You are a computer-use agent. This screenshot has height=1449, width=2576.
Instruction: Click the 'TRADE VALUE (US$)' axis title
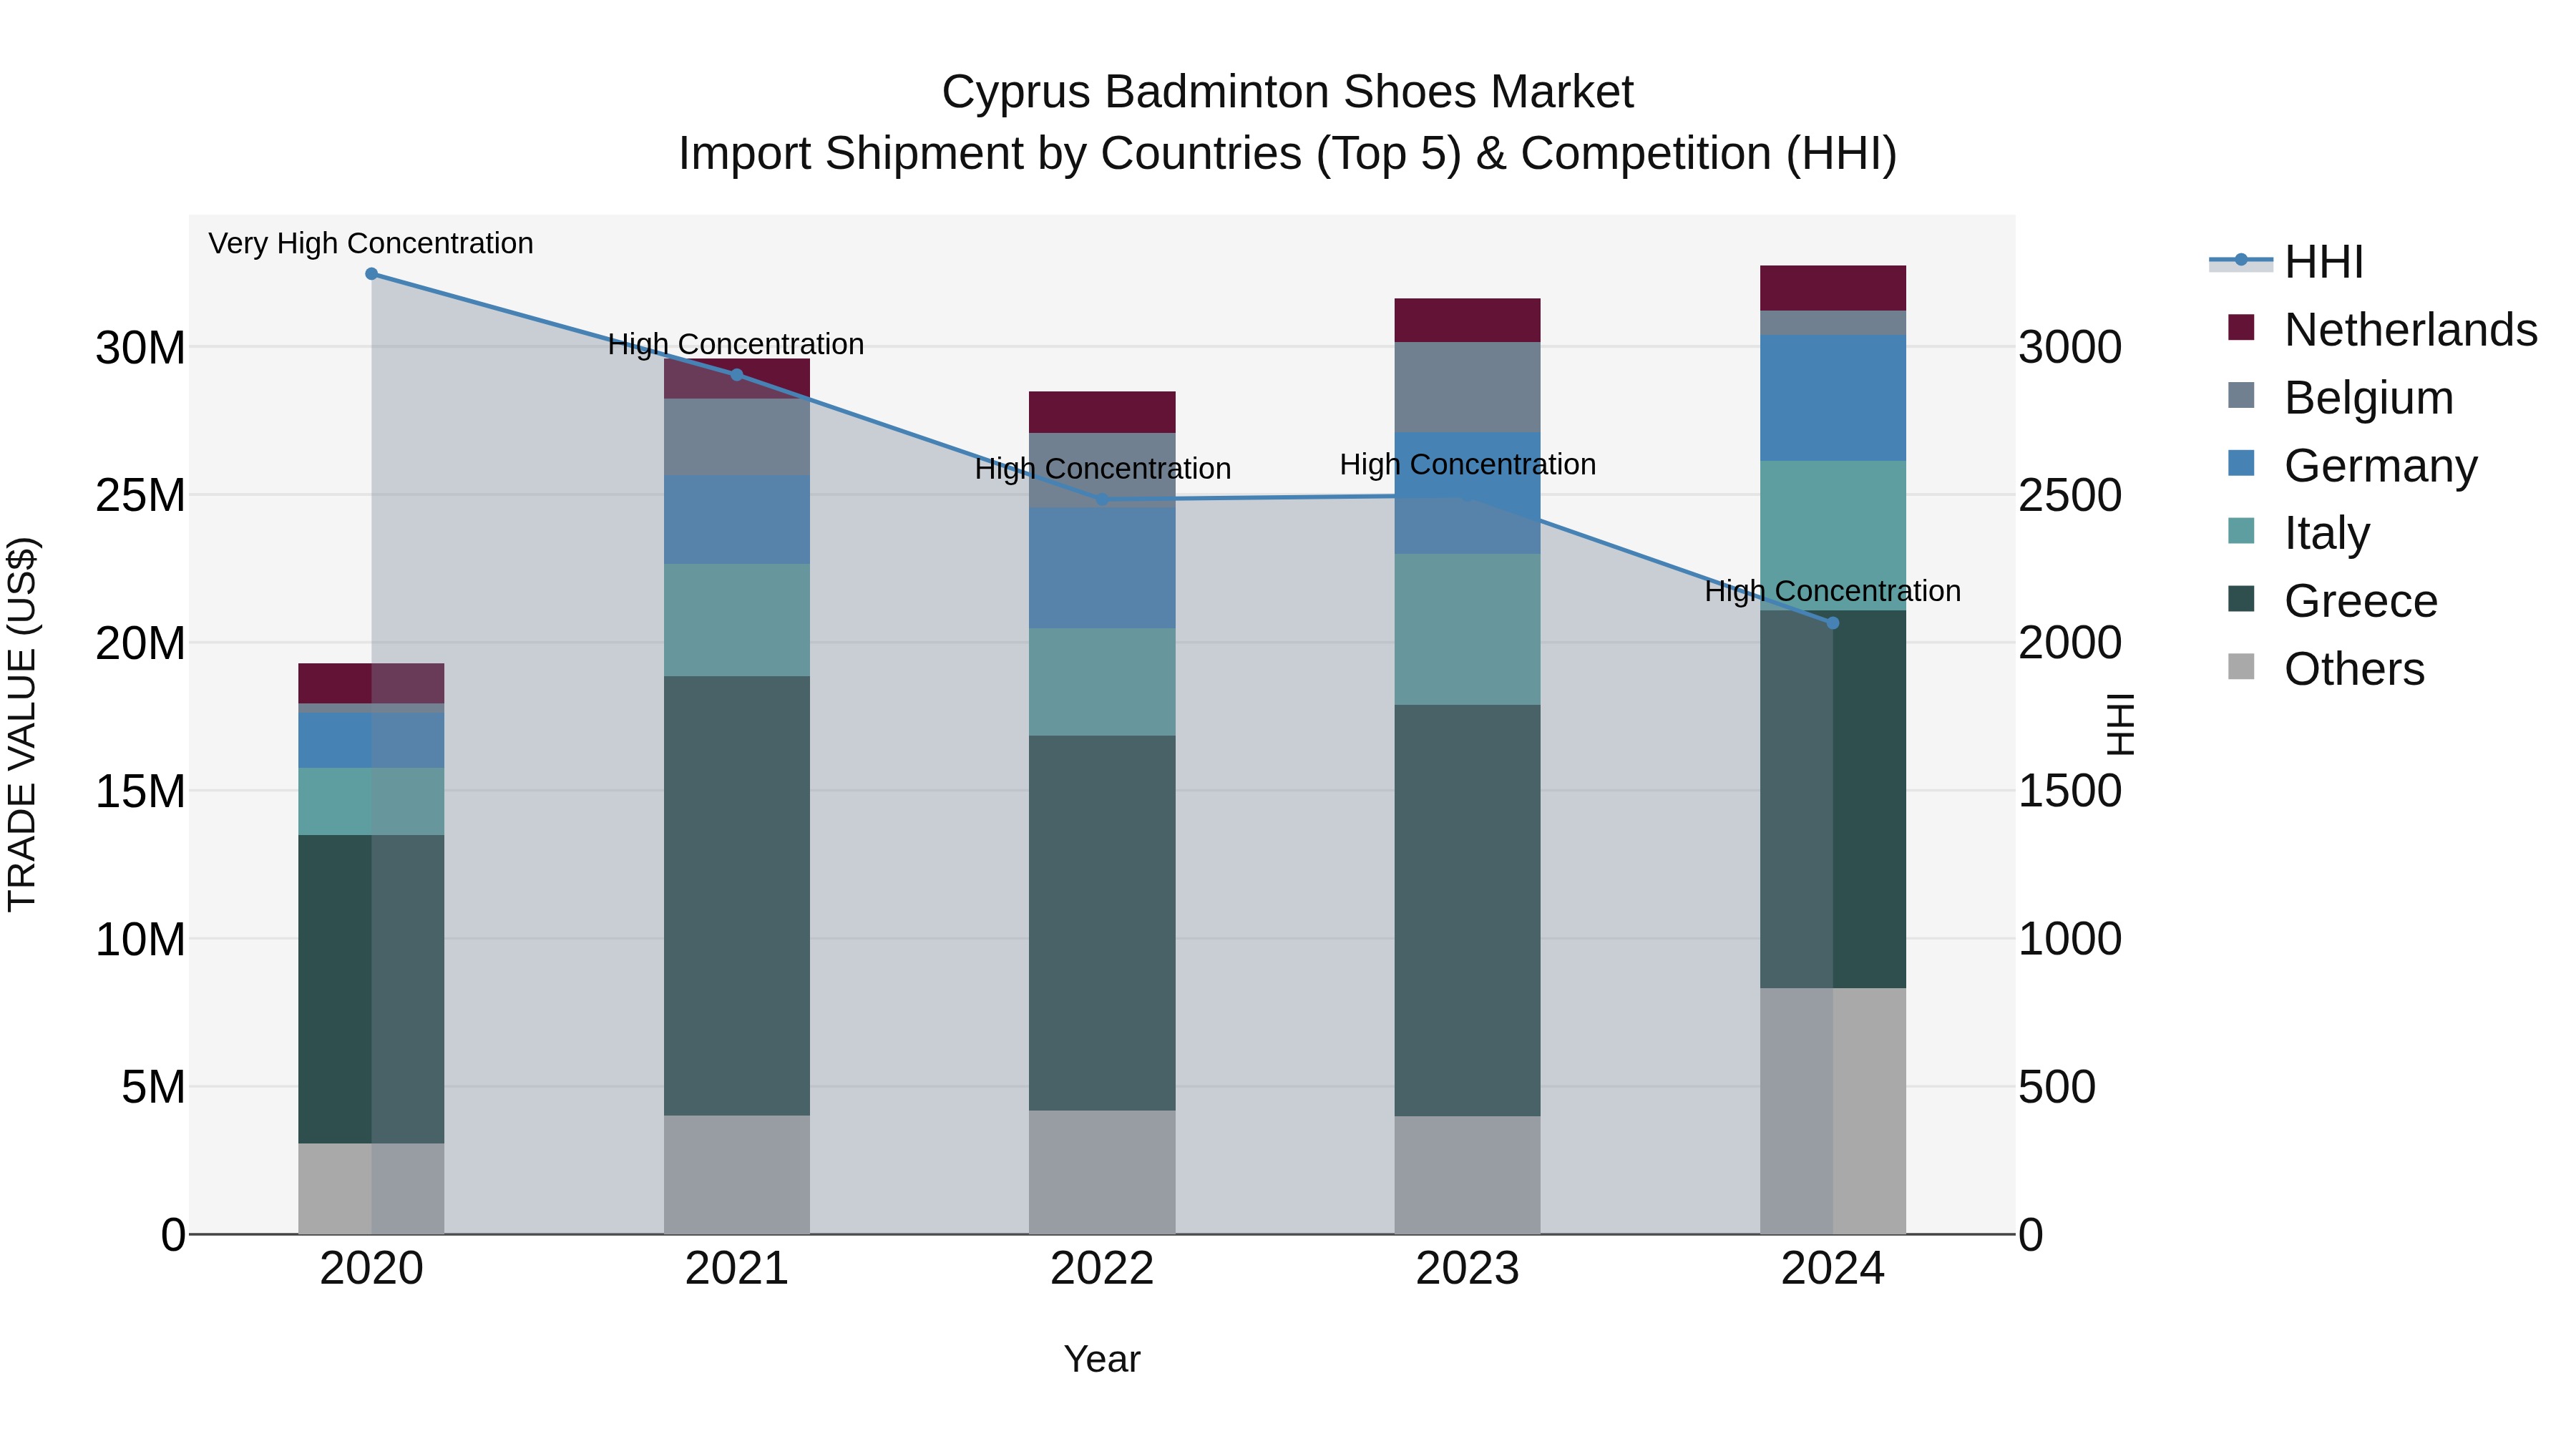22,724
